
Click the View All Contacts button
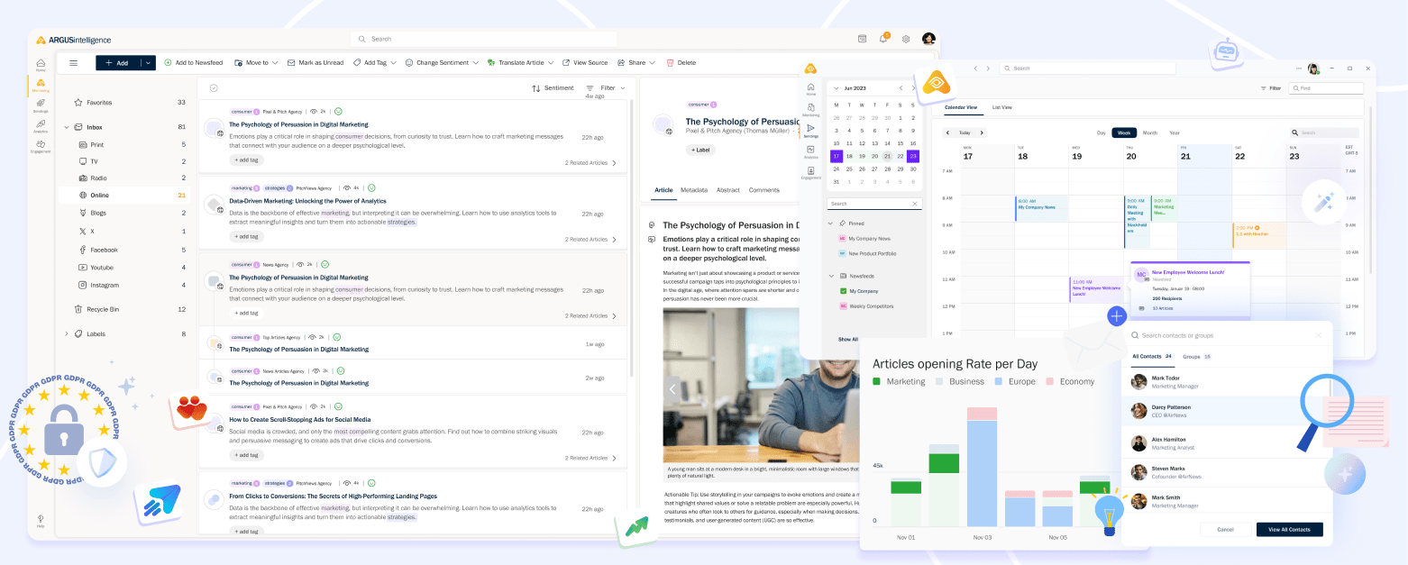1289,529
